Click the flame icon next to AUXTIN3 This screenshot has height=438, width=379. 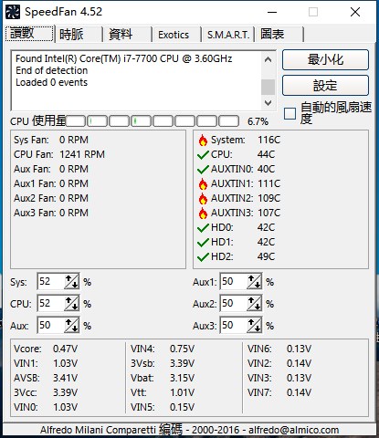pyautogui.click(x=203, y=214)
